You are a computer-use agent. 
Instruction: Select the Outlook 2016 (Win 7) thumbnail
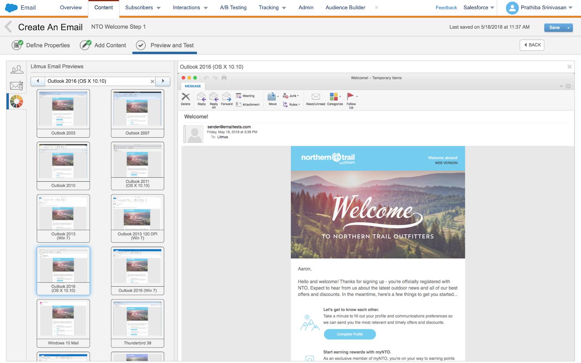(x=138, y=271)
